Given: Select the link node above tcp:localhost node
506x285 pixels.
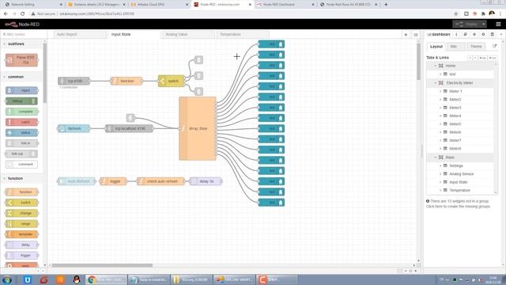Looking at the screenshot, I should (130, 118).
